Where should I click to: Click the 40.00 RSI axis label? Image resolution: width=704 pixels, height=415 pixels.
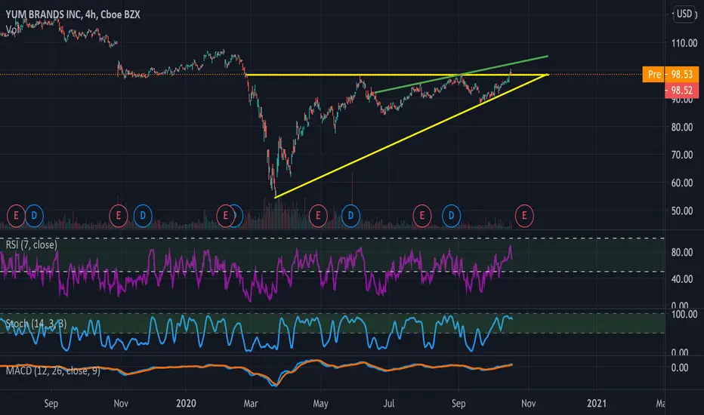click(682, 278)
